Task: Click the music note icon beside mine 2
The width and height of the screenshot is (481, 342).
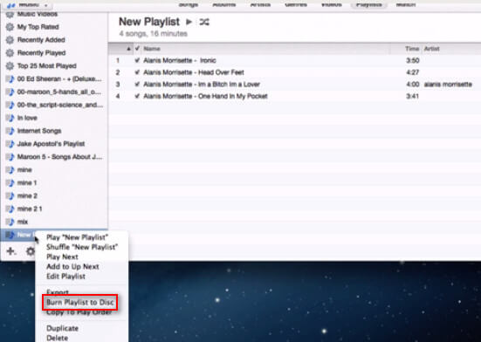Action: click(10, 195)
